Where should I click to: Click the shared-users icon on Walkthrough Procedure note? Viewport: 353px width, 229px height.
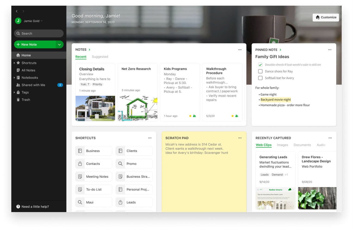[237, 116]
